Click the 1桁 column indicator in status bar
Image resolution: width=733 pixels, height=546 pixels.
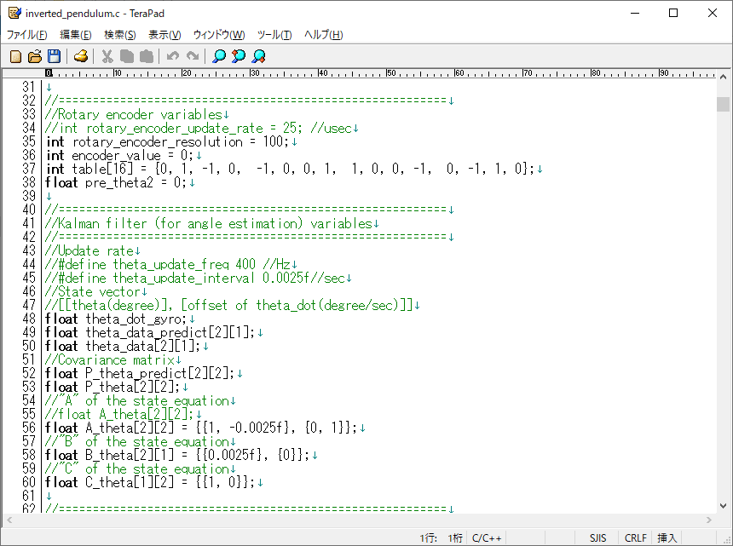click(455, 538)
